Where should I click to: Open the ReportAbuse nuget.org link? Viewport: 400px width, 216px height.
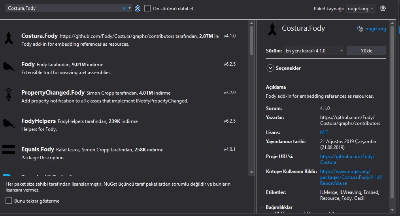tap(351, 177)
